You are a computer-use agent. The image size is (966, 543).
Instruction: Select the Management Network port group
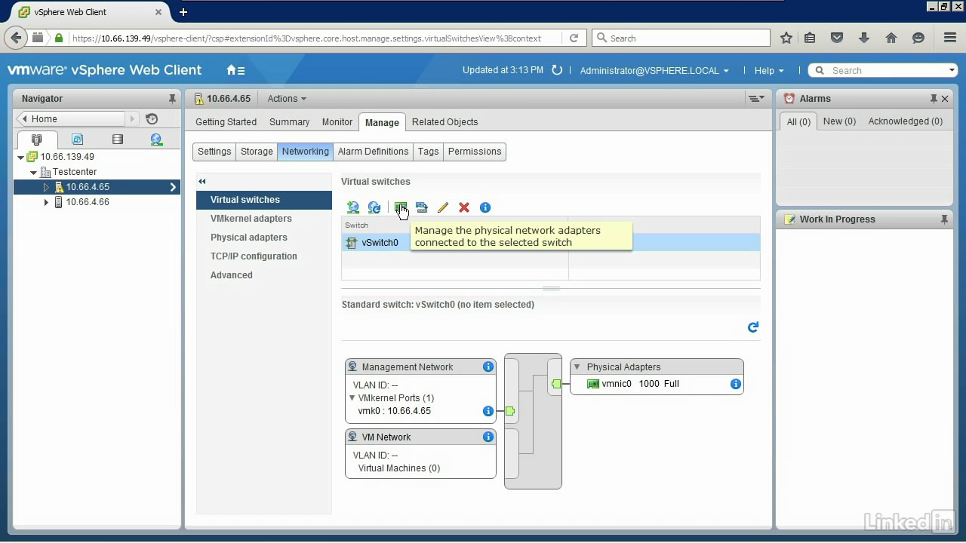(x=408, y=367)
